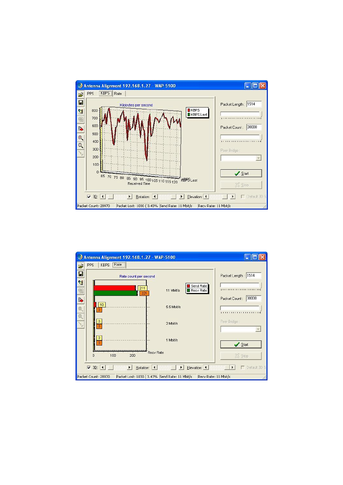Click the Packet Length field in the Rate window
Image resolution: width=343 pixels, height=485 pixels.
pyautogui.click(x=253, y=276)
